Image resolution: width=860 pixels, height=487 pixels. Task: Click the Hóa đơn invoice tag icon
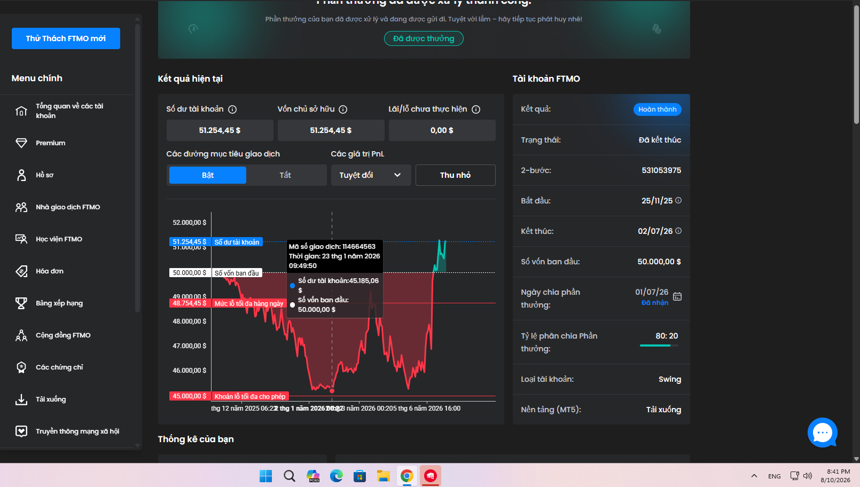(x=21, y=271)
